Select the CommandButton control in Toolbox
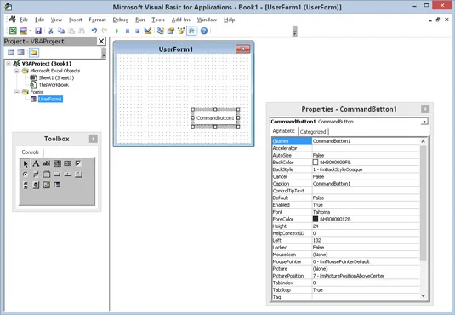Image resolution: width=455 pixels, height=315 pixels. pyautogui.click(x=57, y=175)
